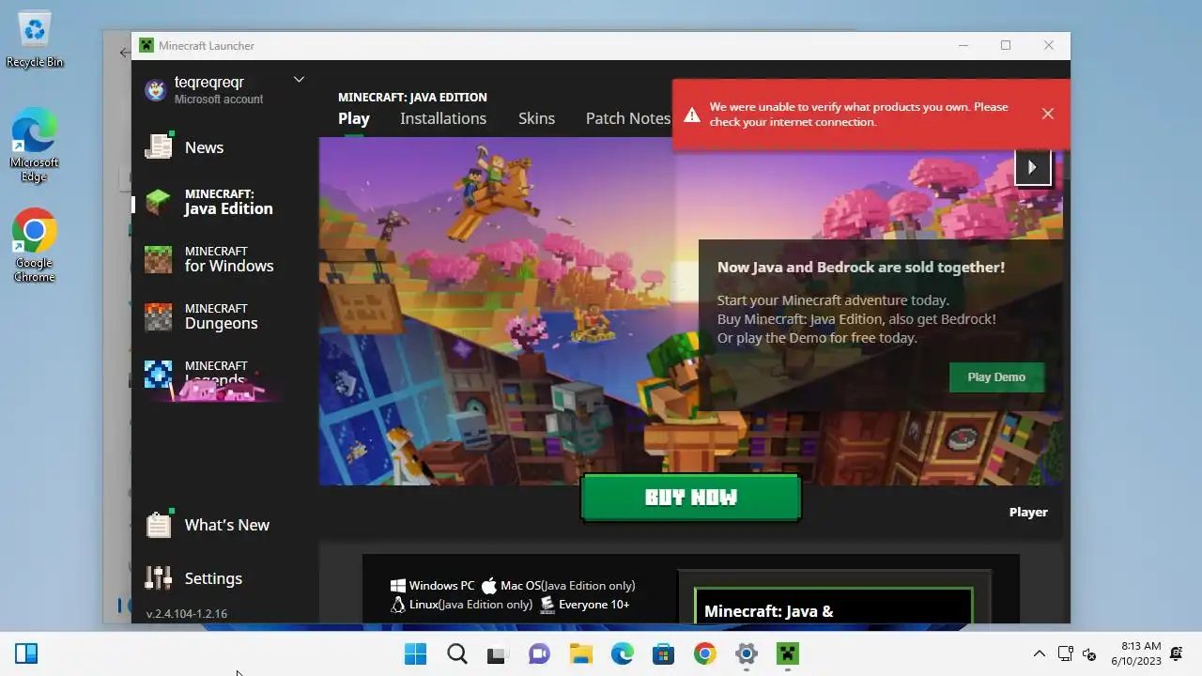Select the Minecraft: Java & edition card
The height and width of the screenshot is (676, 1202).
click(833, 606)
